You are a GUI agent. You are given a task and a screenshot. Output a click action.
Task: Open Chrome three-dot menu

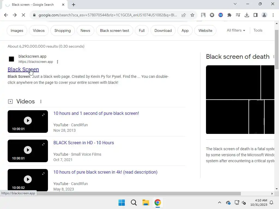click(x=273, y=15)
